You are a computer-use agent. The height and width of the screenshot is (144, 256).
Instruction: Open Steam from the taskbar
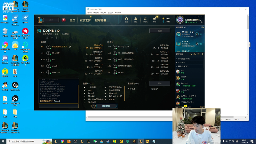108,141
